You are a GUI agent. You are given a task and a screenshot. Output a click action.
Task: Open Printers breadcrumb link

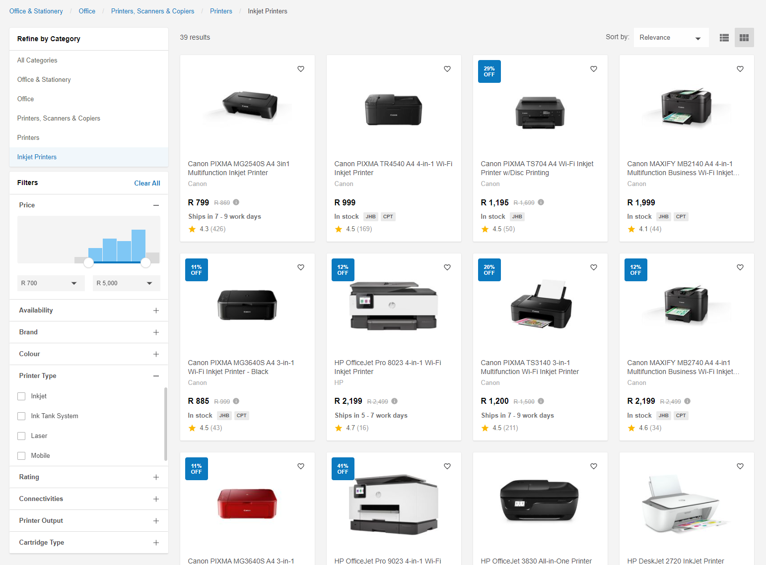click(x=221, y=11)
